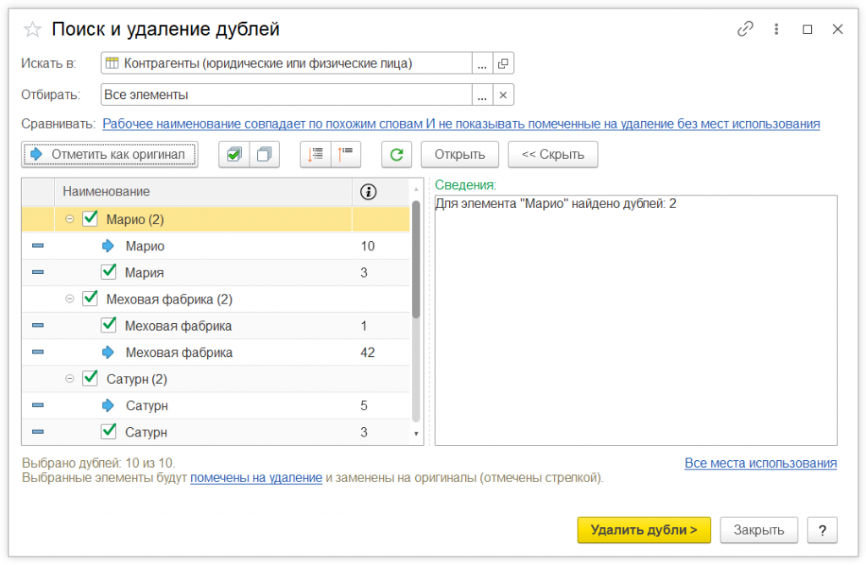This screenshot has height=565, width=866.
Task: Open the three-dot more options menu
Action: (x=776, y=29)
